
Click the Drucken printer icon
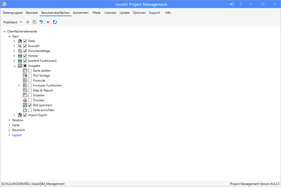click(x=25, y=100)
